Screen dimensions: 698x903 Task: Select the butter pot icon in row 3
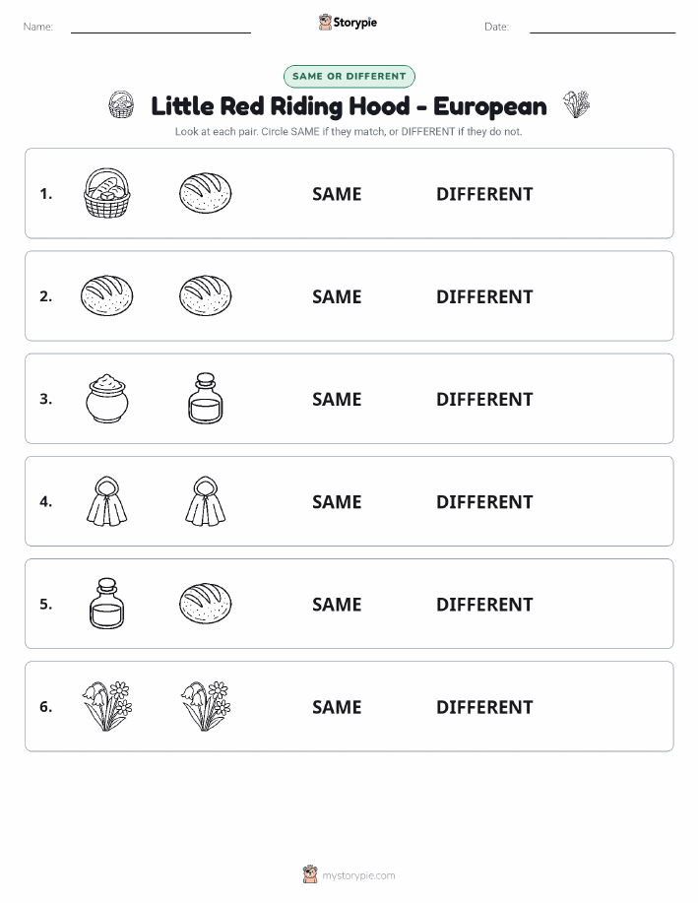106,399
